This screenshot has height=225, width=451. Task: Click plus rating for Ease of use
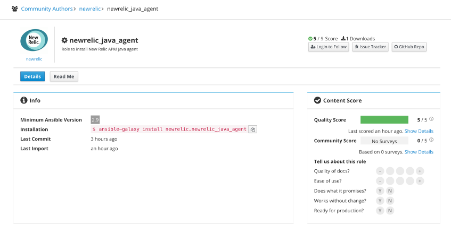click(420, 181)
